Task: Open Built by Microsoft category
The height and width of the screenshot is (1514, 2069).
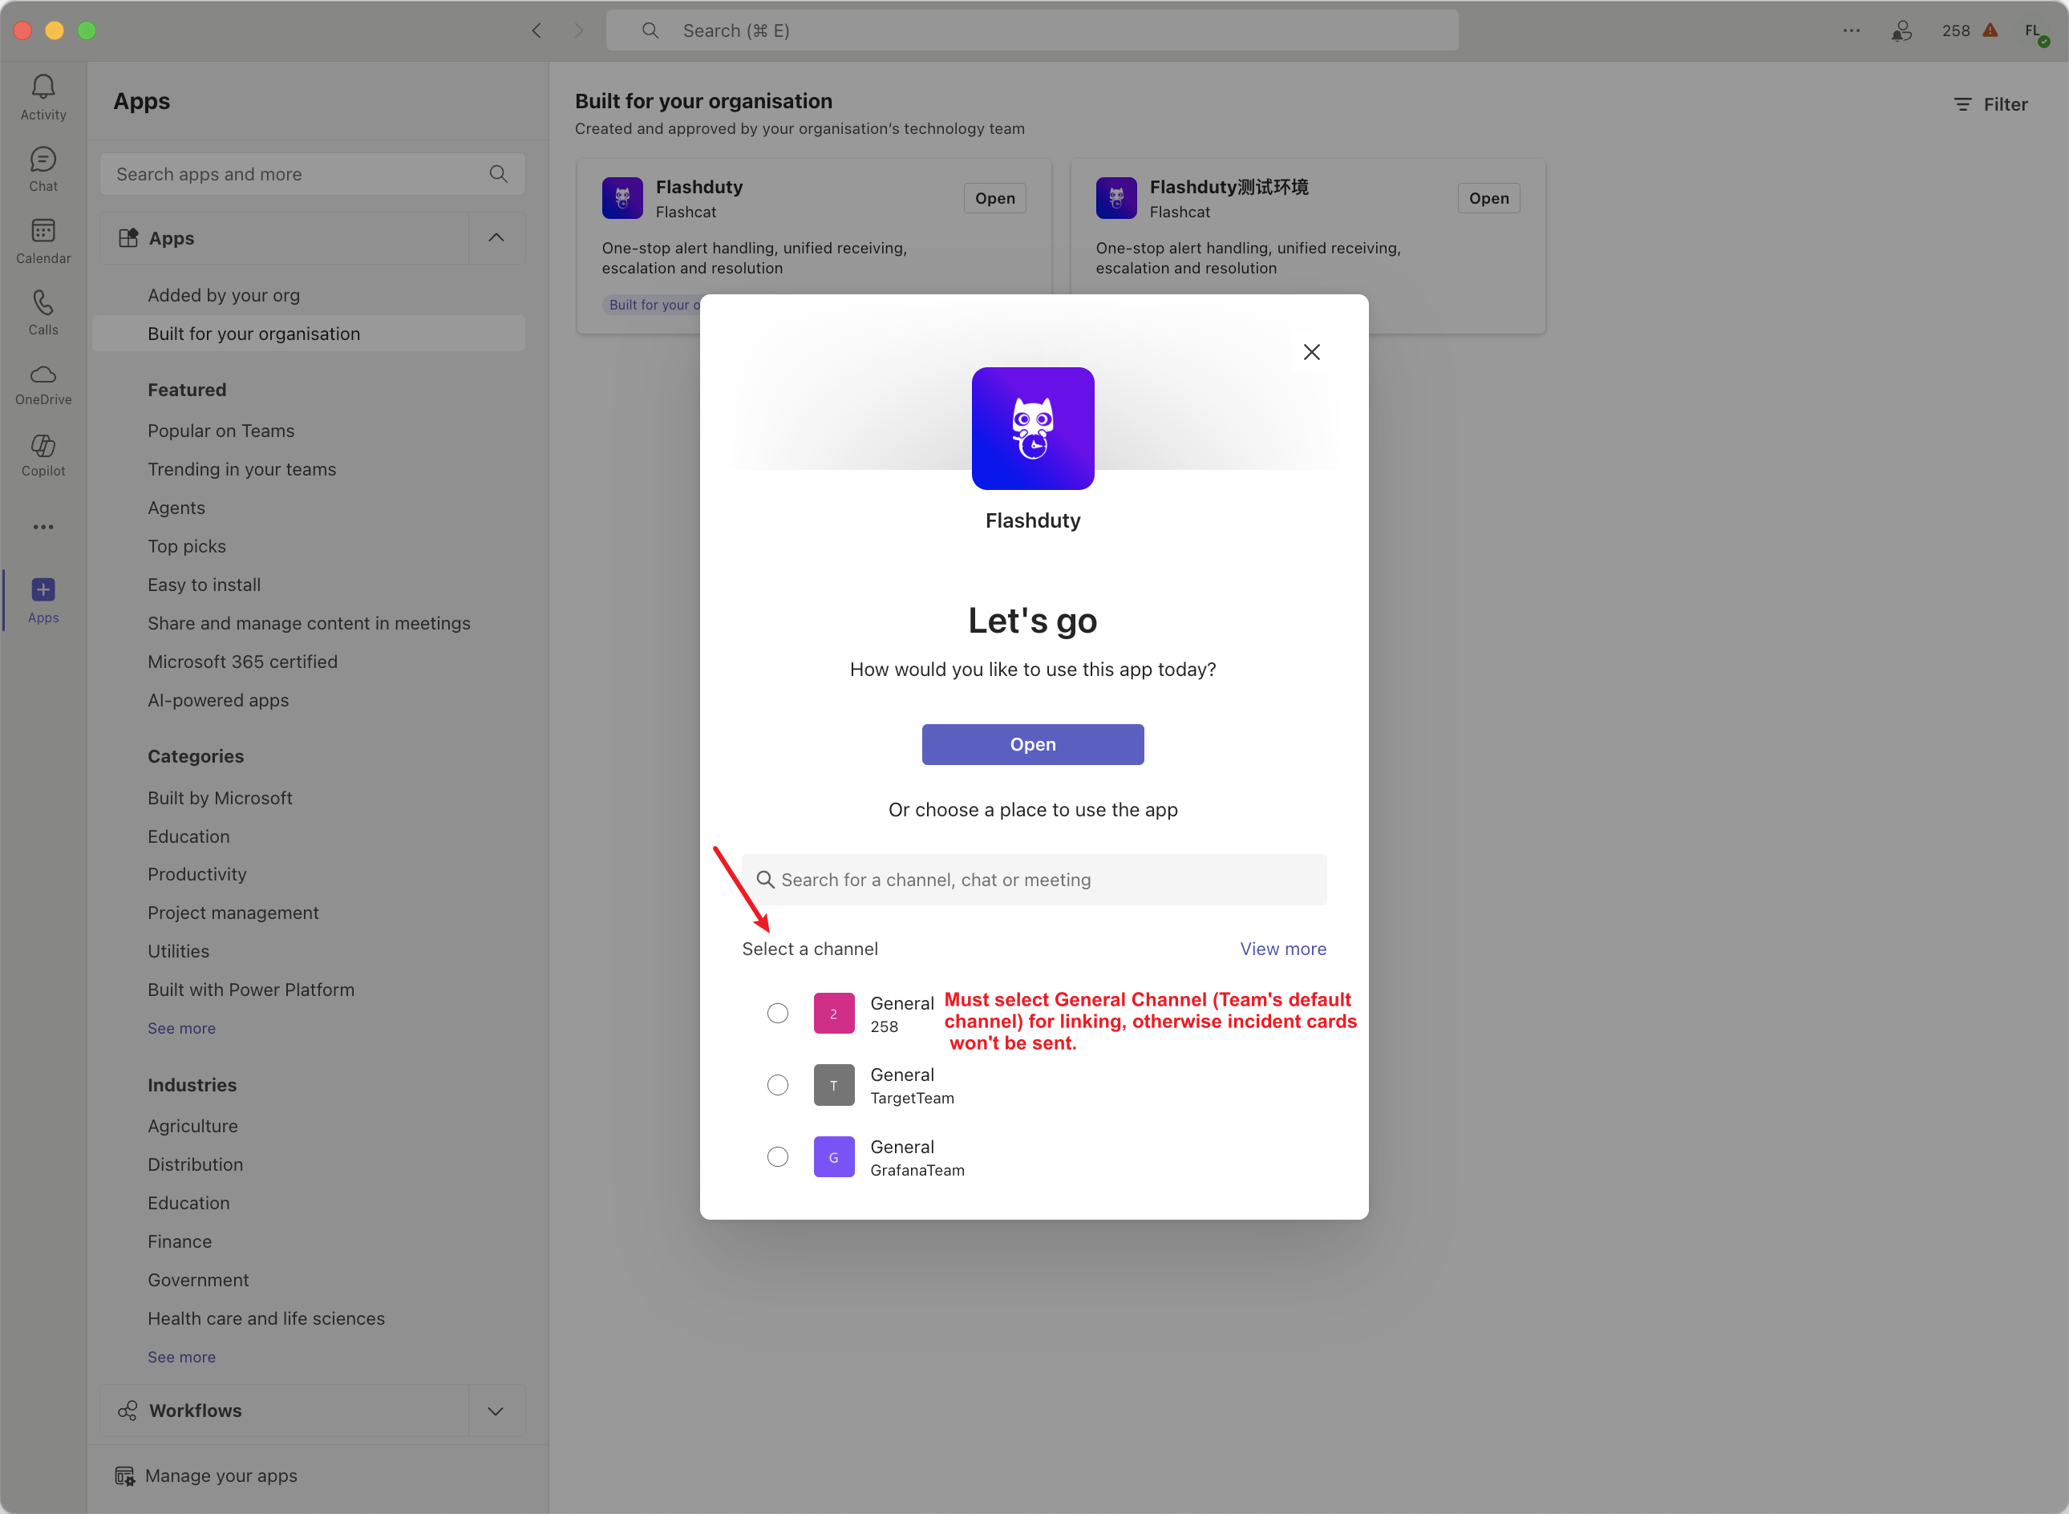Action: [220, 798]
